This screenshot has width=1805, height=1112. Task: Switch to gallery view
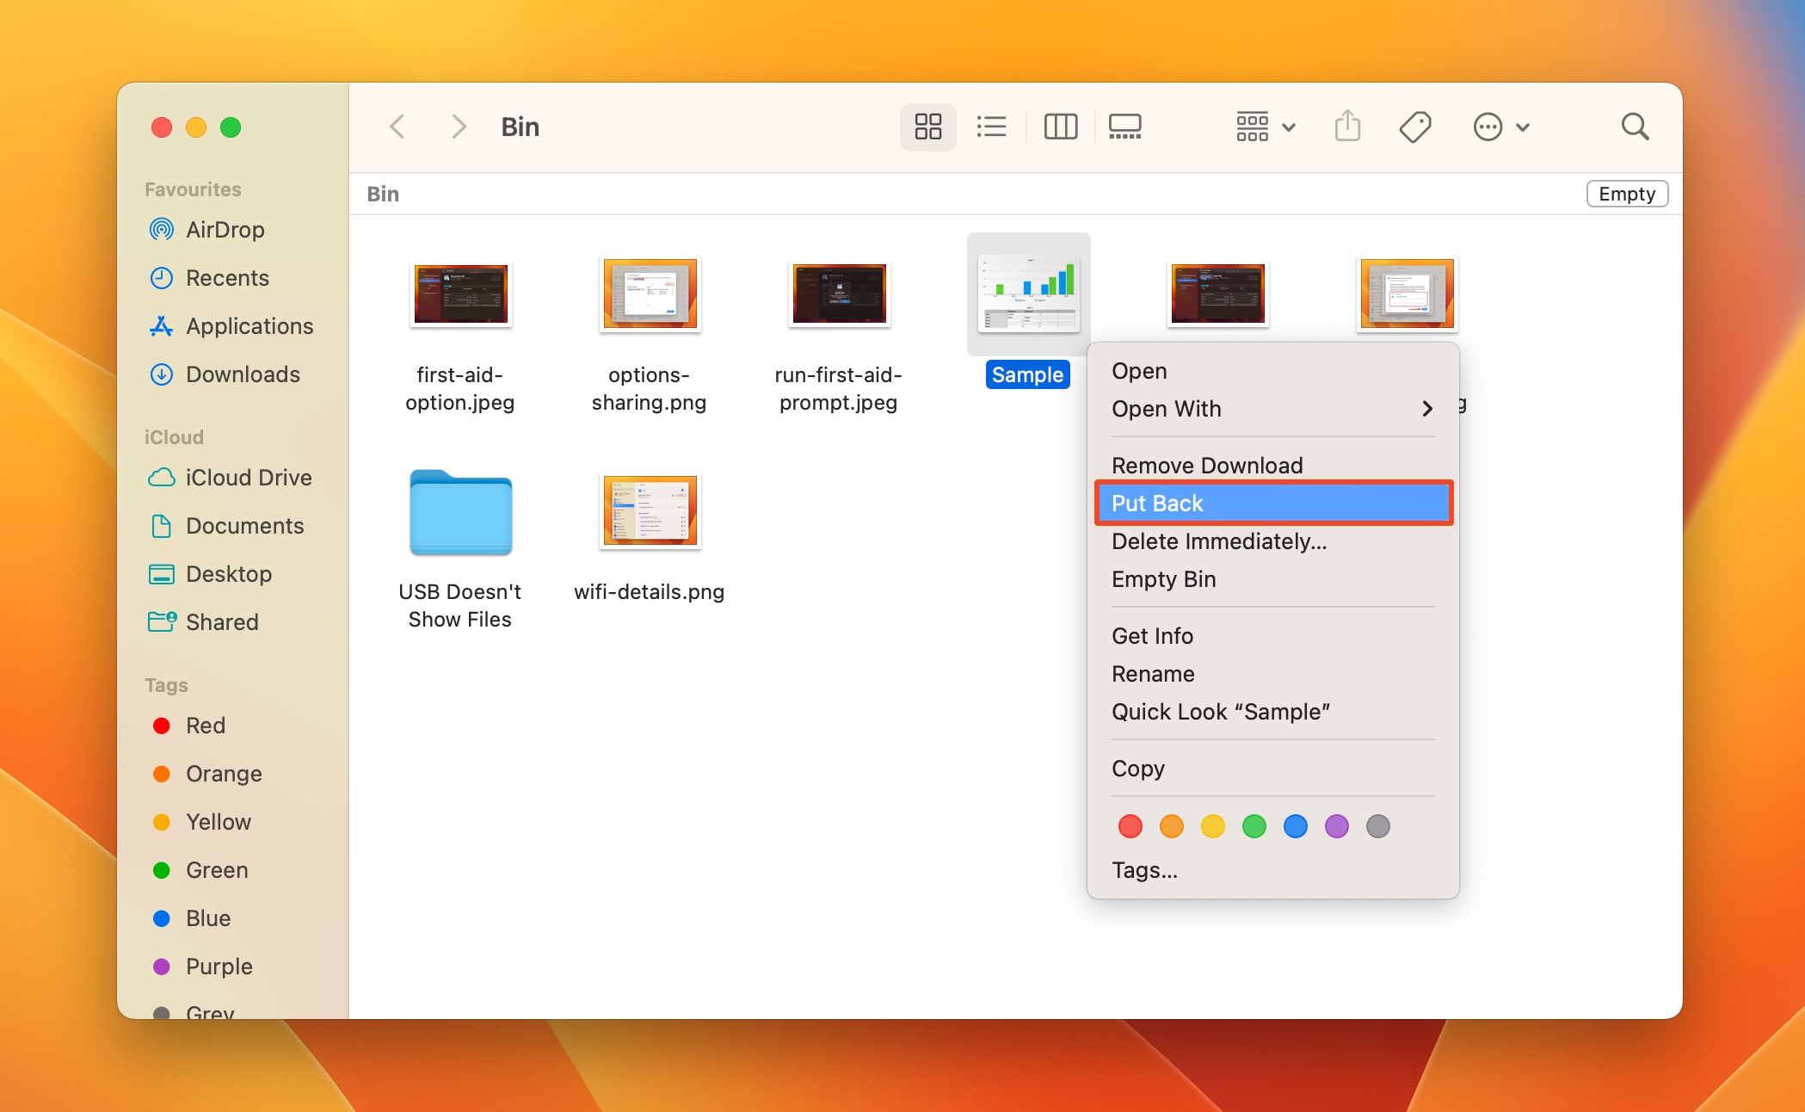[1124, 127]
